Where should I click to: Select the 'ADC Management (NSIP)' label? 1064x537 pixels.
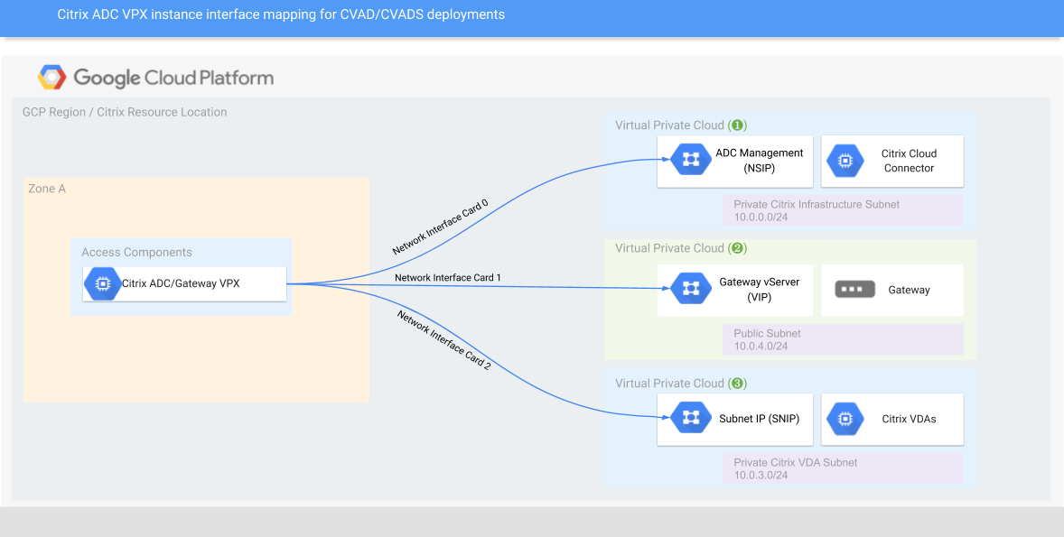pyautogui.click(x=760, y=161)
